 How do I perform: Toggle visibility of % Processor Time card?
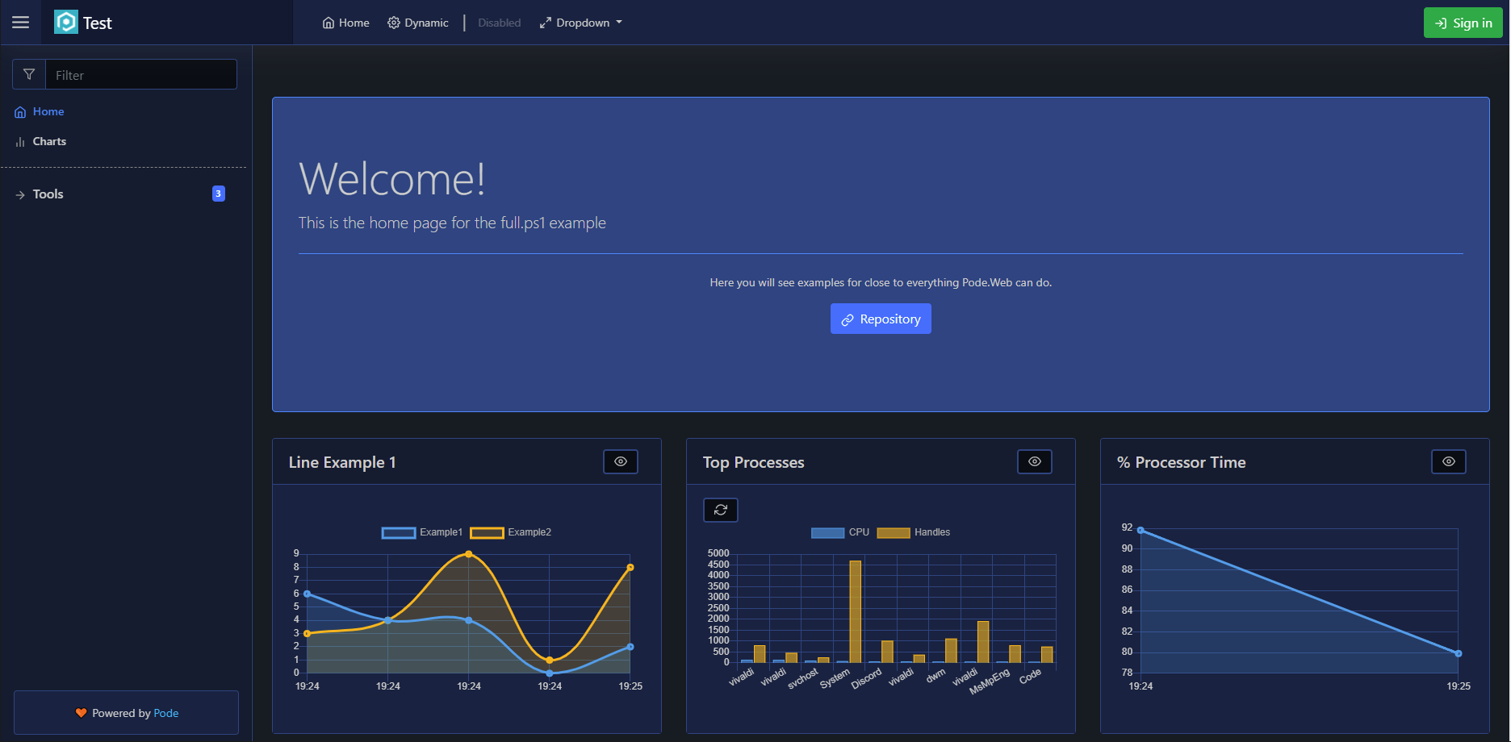pyautogui.click(x=1449, y=461)
